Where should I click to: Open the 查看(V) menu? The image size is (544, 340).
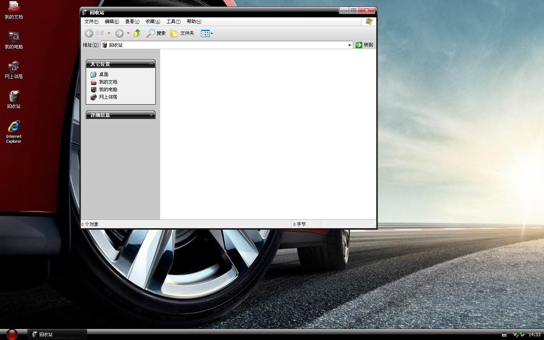pos(132,22)
